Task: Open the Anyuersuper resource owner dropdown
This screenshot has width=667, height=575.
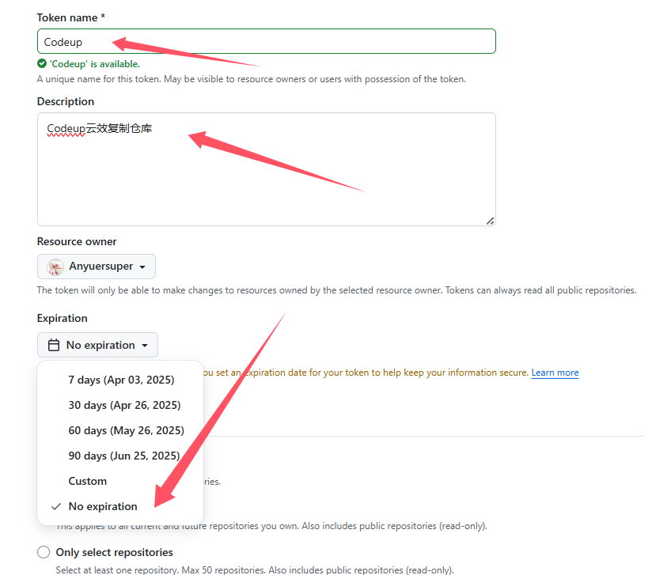Action: (97, 267)
